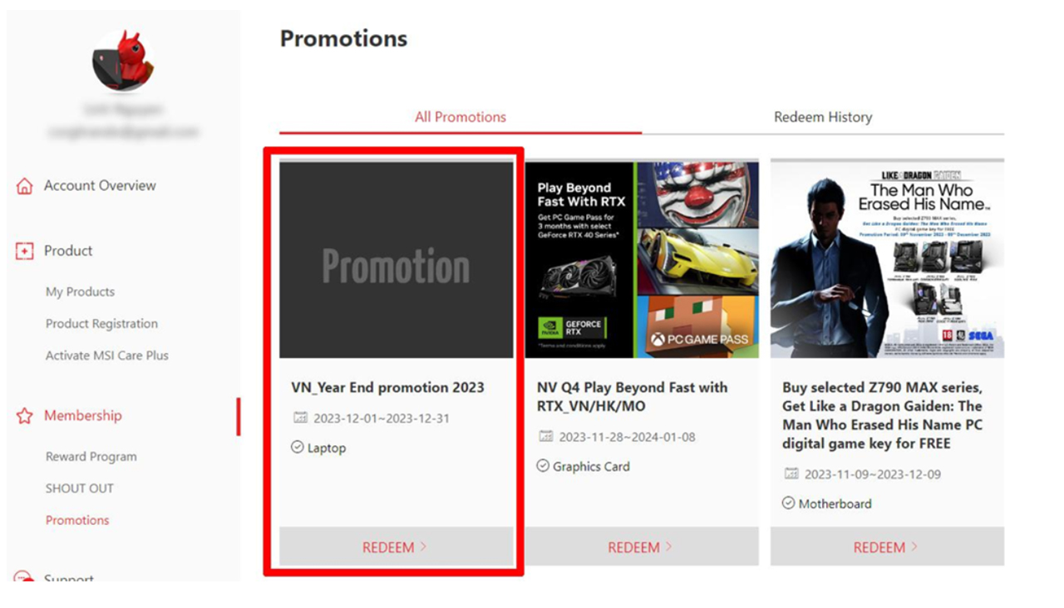Redeem the Z790 MAX Like a Dragon offer
Screen dimensions: 1064x608
click(887, 547)
